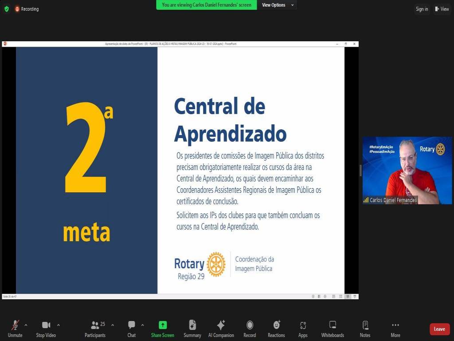Image resolution: width=454 pixels, height=341 pixels.
Task: Click the Sign in button
Action: click(x=422, y=9)
